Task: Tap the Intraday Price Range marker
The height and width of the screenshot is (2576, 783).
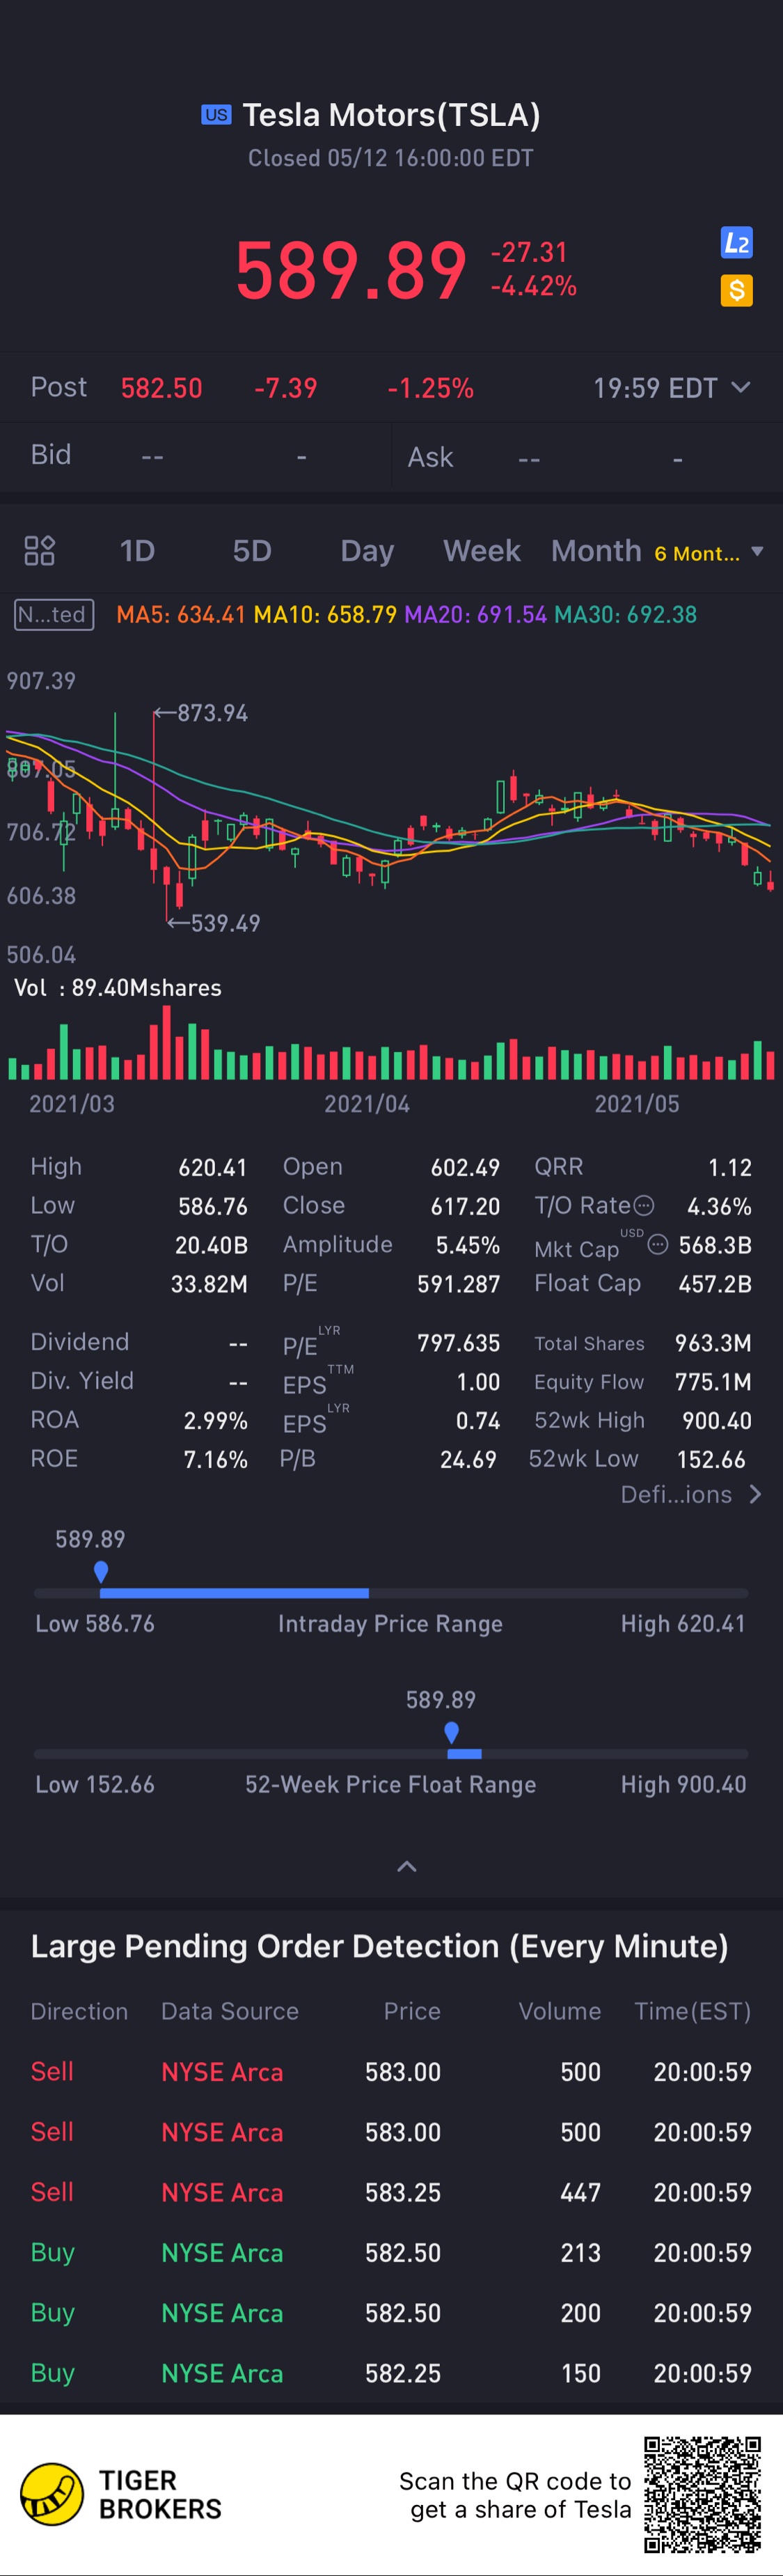Action: click(x=101, y=1572)
